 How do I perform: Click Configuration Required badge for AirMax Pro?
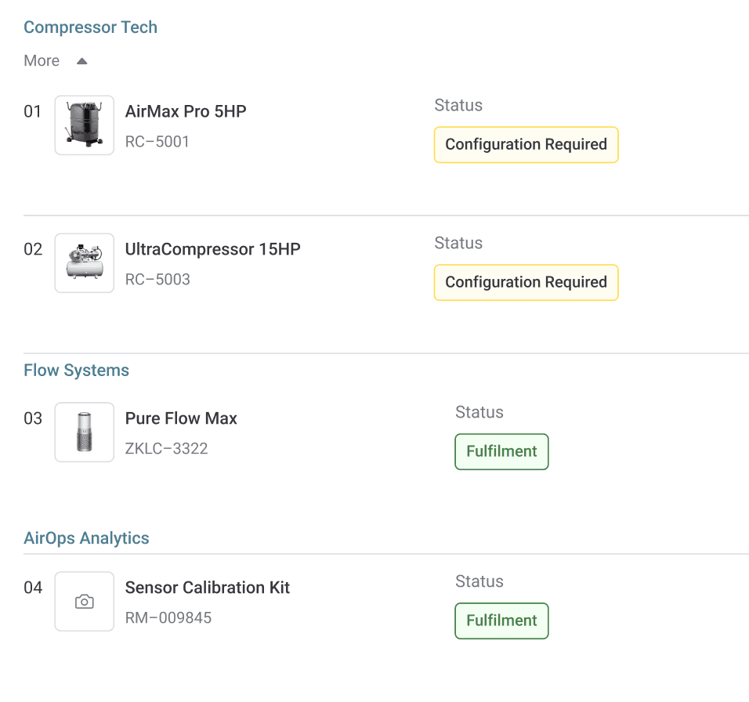pyautogui.click(x=526, y=145)
